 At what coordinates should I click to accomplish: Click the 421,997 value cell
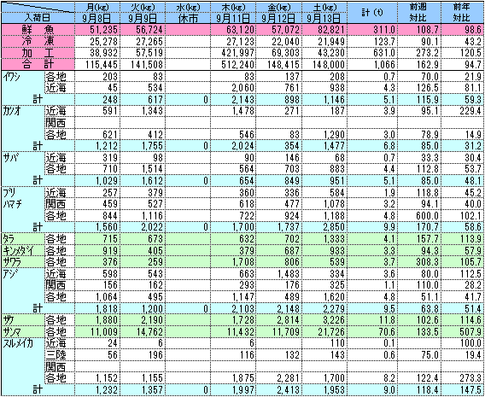tap(233, 53)
